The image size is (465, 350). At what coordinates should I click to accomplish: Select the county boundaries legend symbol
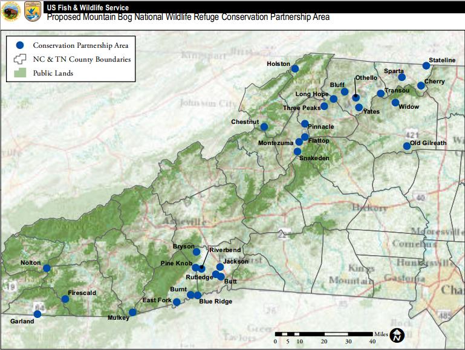[20, 59]
